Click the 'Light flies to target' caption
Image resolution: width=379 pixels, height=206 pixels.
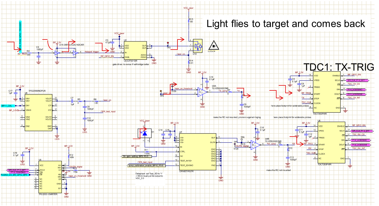point(286,24)
